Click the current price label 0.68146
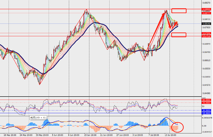Image resolution: width=213 pixels, height=137 pixels. pyautogui.click(x=206, y=24)
